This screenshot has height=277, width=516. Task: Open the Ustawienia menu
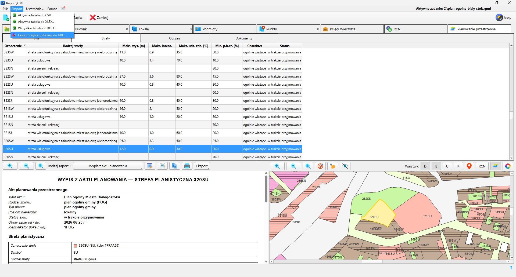coord(35,9)
